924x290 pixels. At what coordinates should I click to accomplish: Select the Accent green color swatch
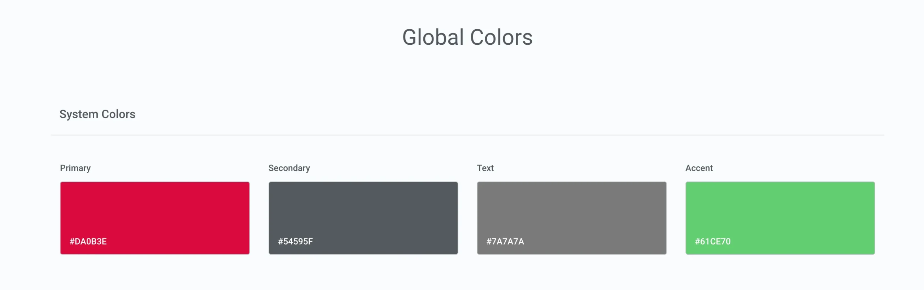780,217
